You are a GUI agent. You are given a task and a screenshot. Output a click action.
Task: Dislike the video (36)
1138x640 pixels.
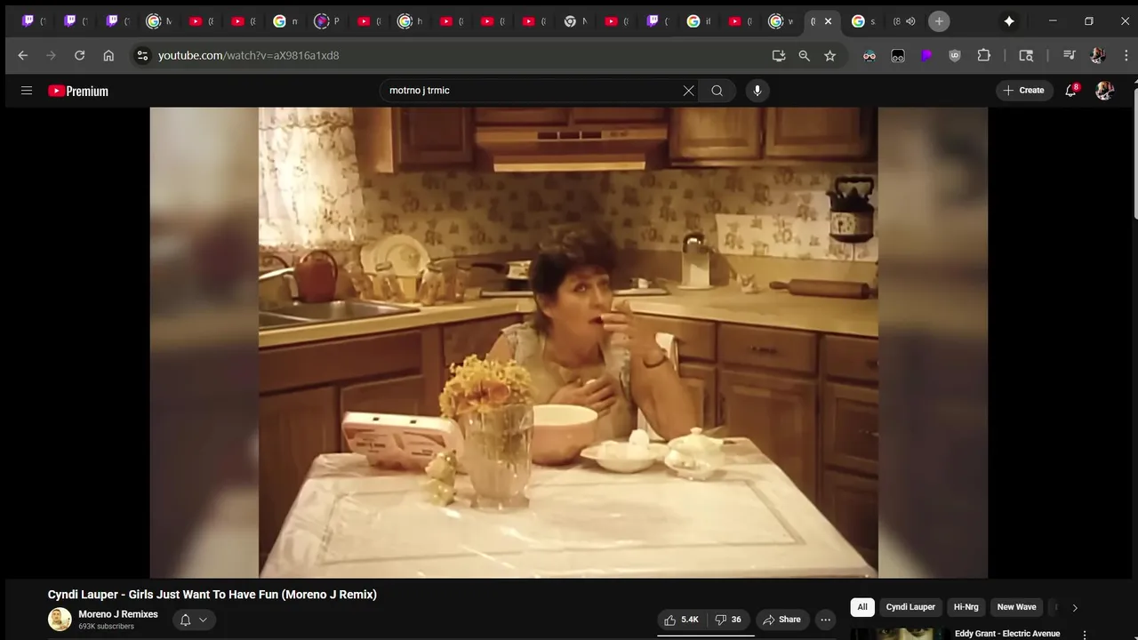coord(729,620)
